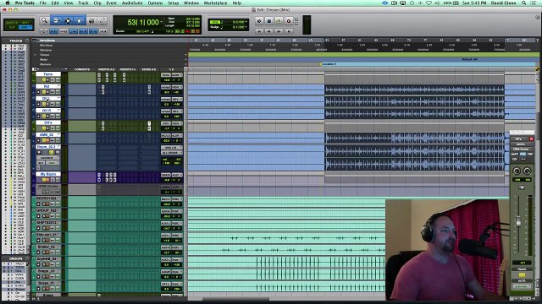Click right pan knob in send window
Viewport: 542px width, 304px height.
tap(527, 171)
